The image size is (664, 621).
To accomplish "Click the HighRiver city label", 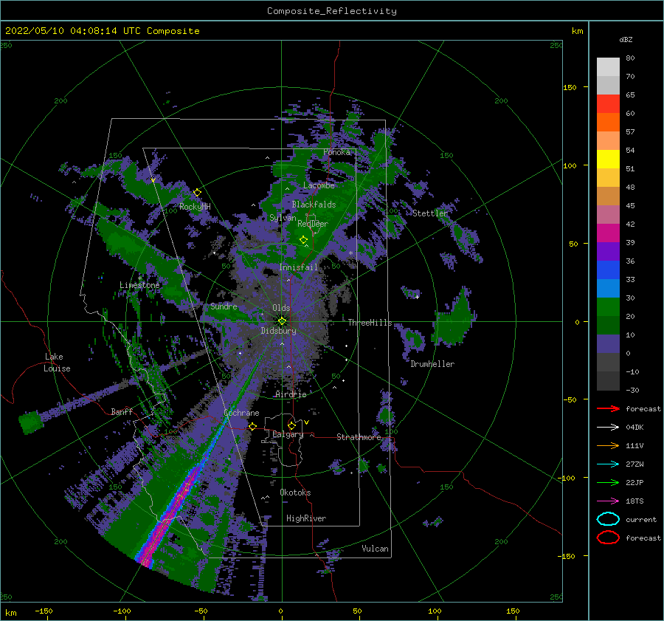I will pyautogui.click(x=305, y=518).
